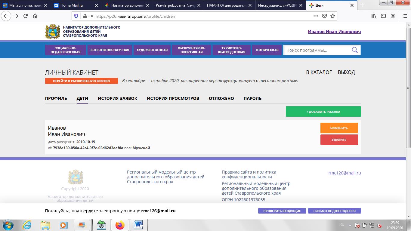Open Firefox from the taskbar
This screenshot has width=411, height=231.
(120, 225)
